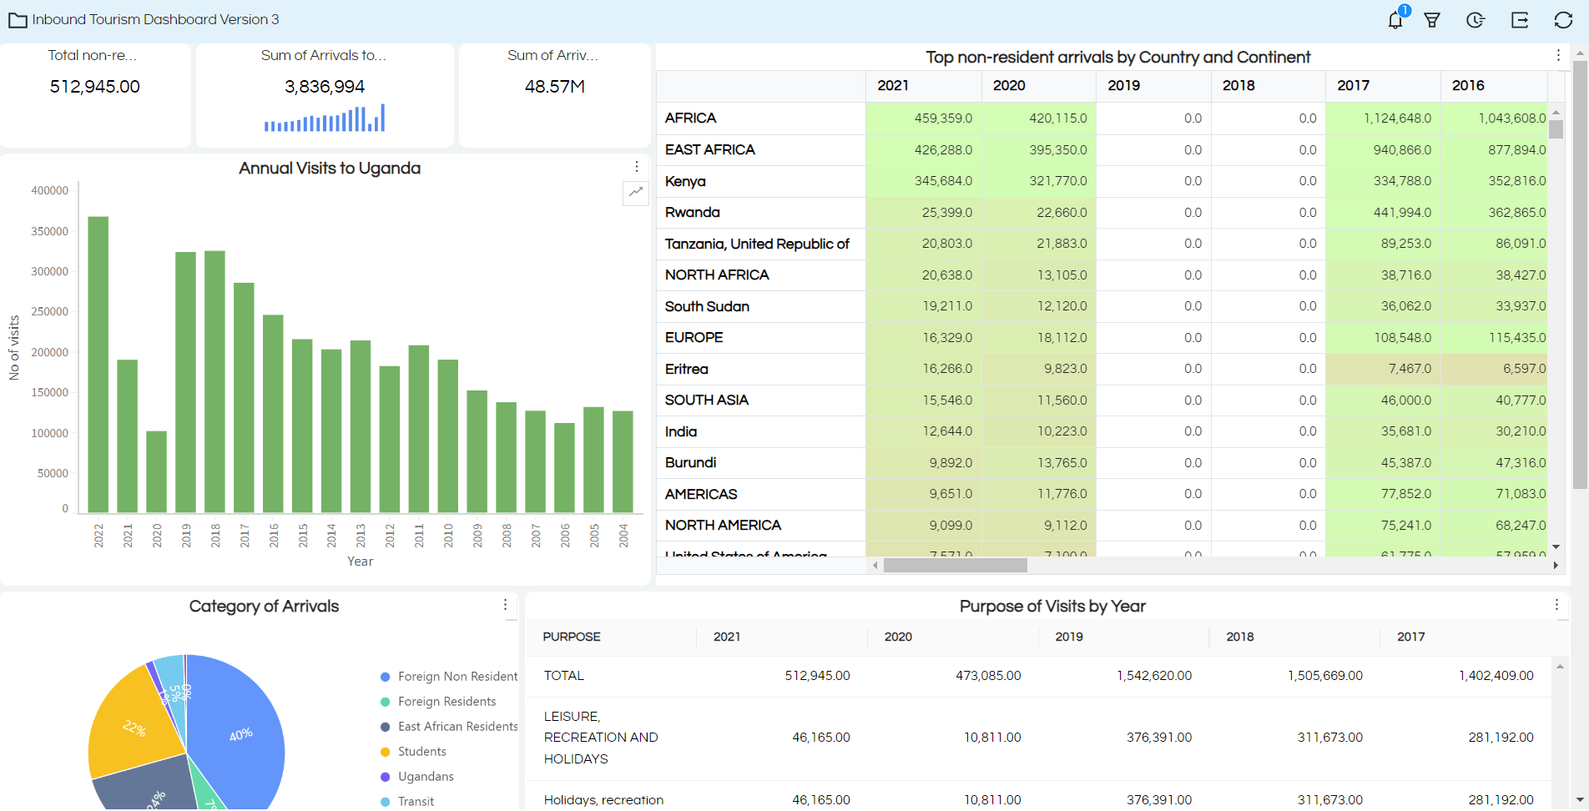Sort by the 2017 column in arrivals table

coord(1383,86)
